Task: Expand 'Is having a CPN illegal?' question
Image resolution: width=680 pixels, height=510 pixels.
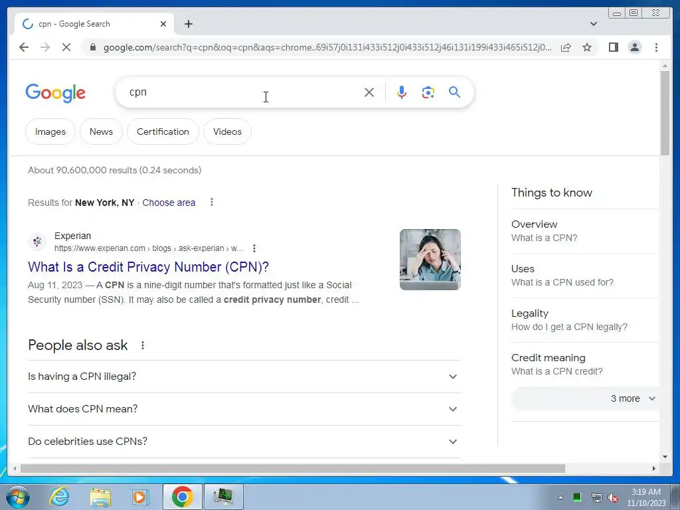Action: [244, 377]
